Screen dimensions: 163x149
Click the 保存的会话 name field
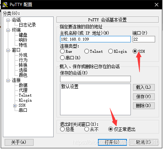[x=95, y=79]
